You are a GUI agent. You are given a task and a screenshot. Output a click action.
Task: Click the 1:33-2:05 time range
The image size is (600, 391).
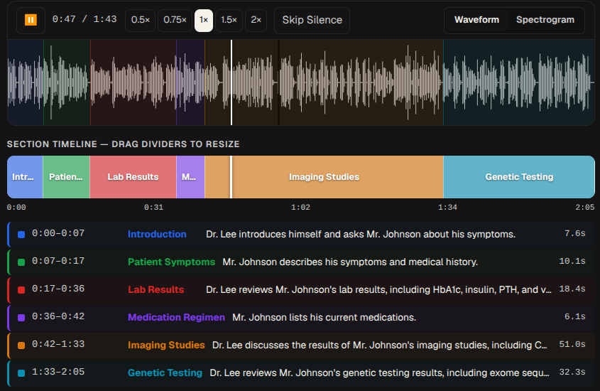[58, 372]
